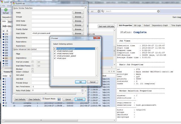Clear the yyz filter field X icon
Image resolution: width=181 pixels, height=124 pixels.
click(x=99, y=11)
